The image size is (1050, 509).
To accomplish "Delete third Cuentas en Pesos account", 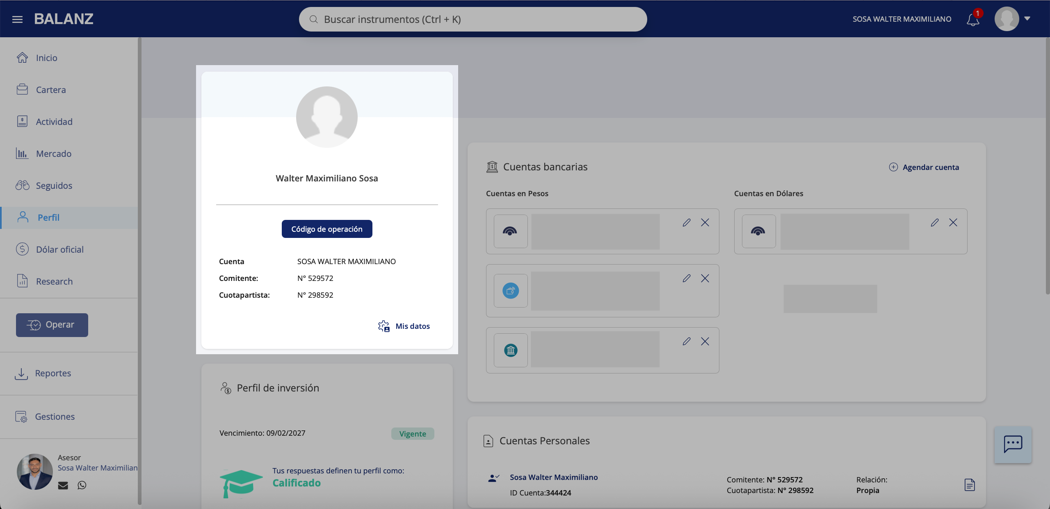I will click(x=705, y=342).
